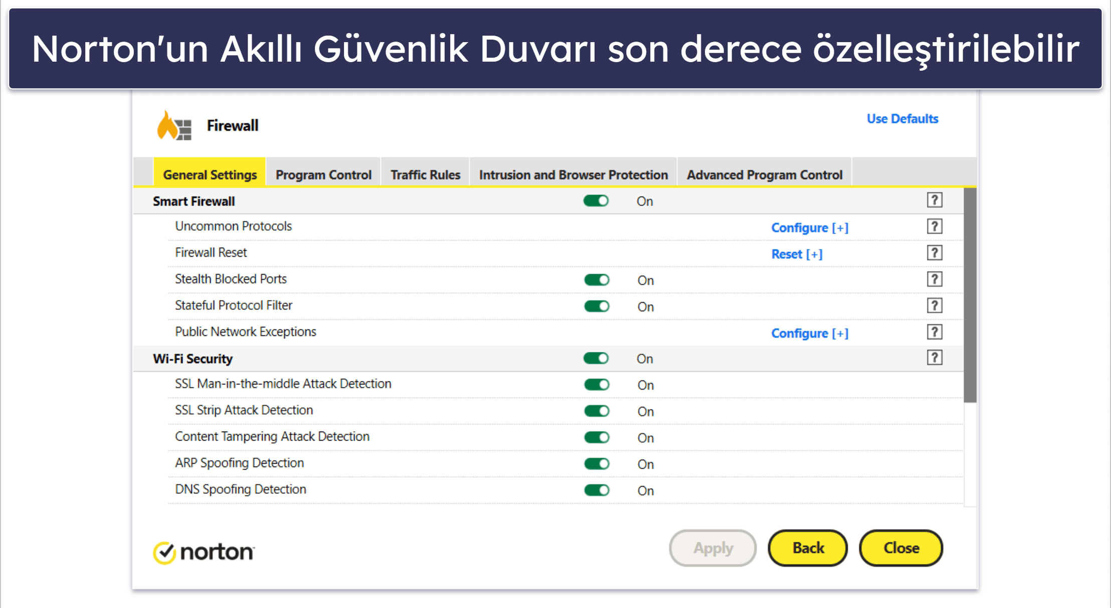Image resolution: width=1111 pixels, height=608 pixels.
Task: Click the Firewall Reset label
Action: [211, 253]
